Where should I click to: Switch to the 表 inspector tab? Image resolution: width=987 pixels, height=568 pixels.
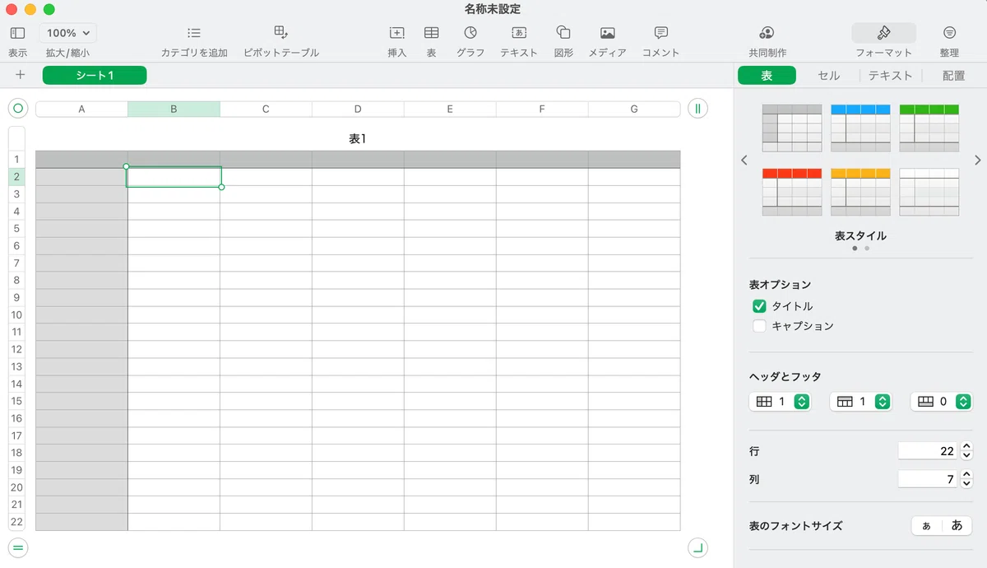click(767, 75)
